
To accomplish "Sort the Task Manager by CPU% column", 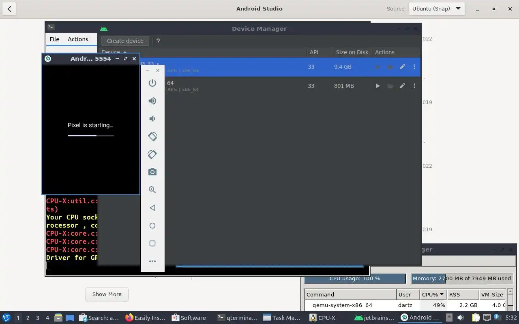I will point(433,294).
